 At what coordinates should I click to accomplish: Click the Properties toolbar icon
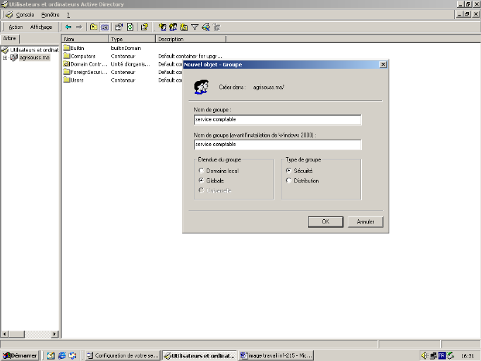(119, 27)
